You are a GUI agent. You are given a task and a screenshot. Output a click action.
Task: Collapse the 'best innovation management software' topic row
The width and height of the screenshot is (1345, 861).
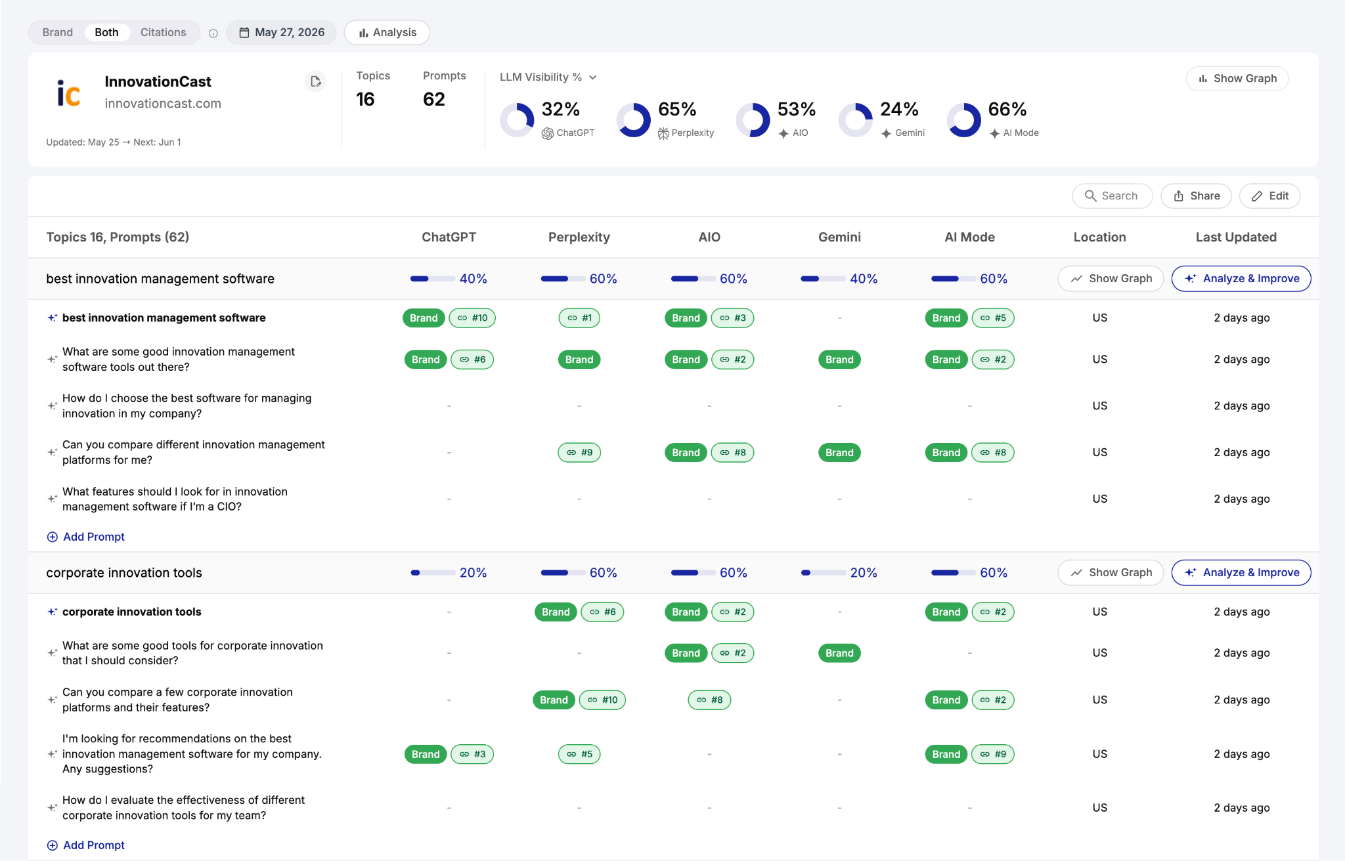tap(160, 279)
